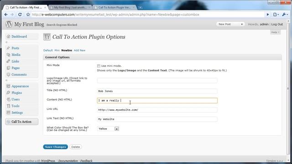The image size is (292, 164).
Task: Click the Appearance icon in sidebar
Action: (x=8, y=86)
